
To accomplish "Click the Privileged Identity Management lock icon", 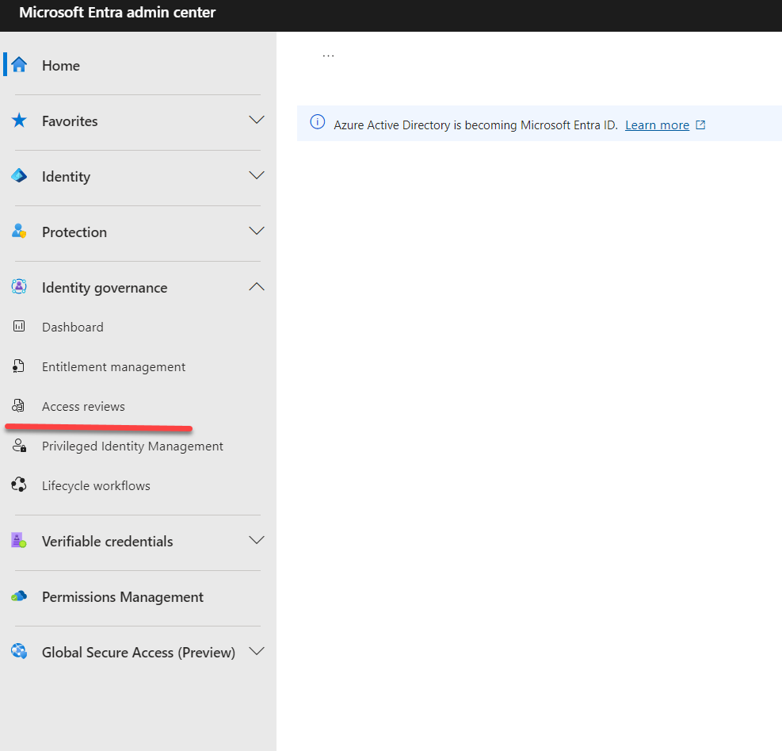I will click(17, 445).
